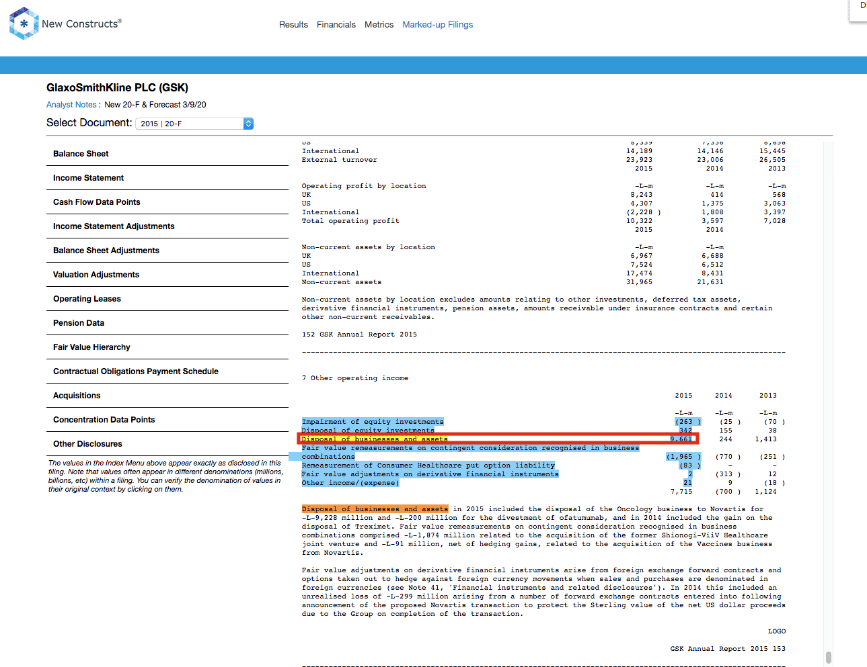Viewport: 867px width, 667px height.
Task: Select Fair Value Hierarchy
Action: pyautogui.click(x=167, y=347)
